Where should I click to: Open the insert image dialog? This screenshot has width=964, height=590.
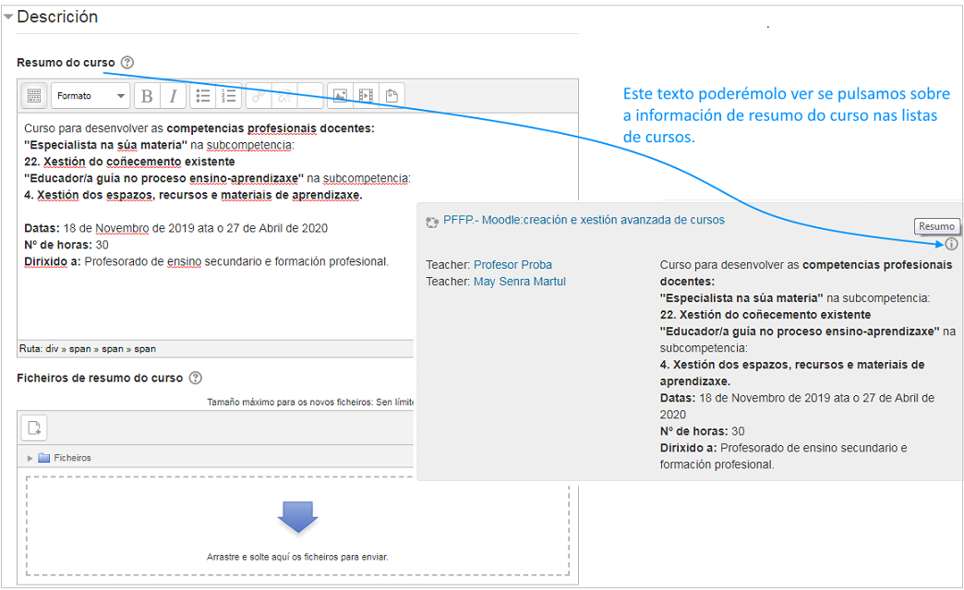point(341,95)
